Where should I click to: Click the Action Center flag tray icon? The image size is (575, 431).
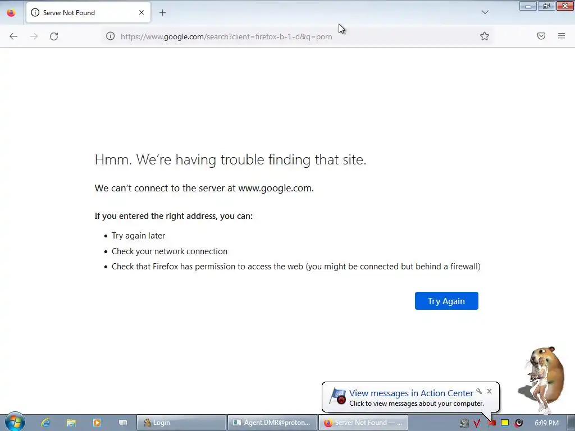tap(491, 423)
